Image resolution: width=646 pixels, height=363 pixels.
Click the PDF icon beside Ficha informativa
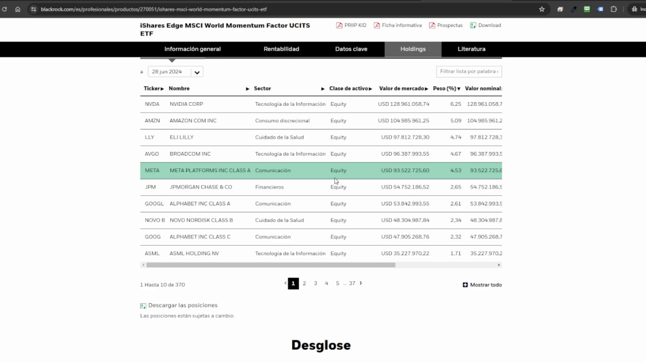(377, 25)
